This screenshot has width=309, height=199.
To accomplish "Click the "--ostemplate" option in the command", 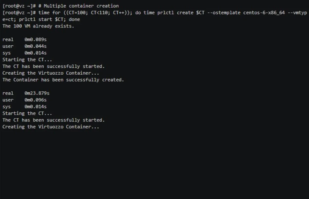I will tap(223, 13).
